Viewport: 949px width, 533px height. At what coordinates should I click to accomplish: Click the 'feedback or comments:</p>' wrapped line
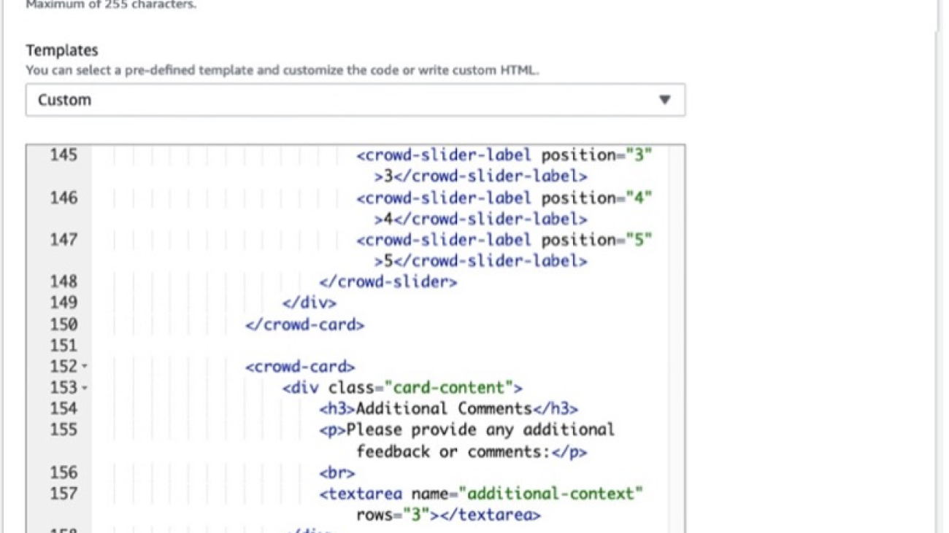[472, 451]
